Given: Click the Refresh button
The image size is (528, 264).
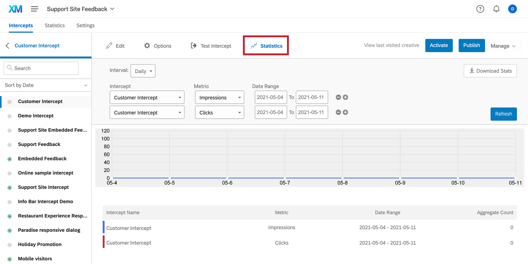Looking at the screenshot, I should 503,114.
